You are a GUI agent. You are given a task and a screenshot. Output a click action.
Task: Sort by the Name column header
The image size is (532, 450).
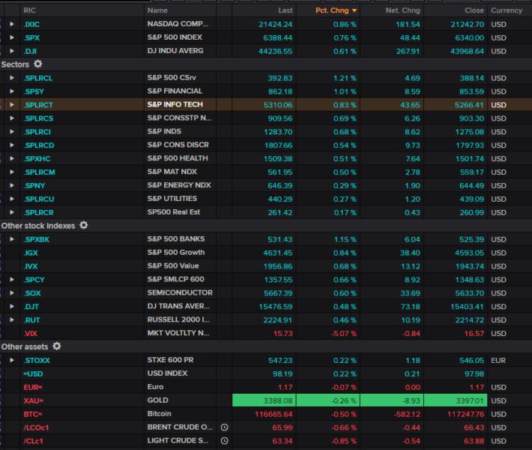[157, 10]
